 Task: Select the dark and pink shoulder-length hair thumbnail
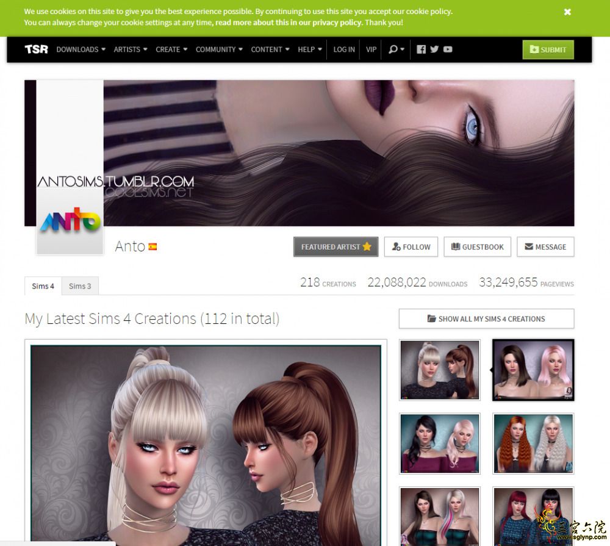click(x=533, y=370)
